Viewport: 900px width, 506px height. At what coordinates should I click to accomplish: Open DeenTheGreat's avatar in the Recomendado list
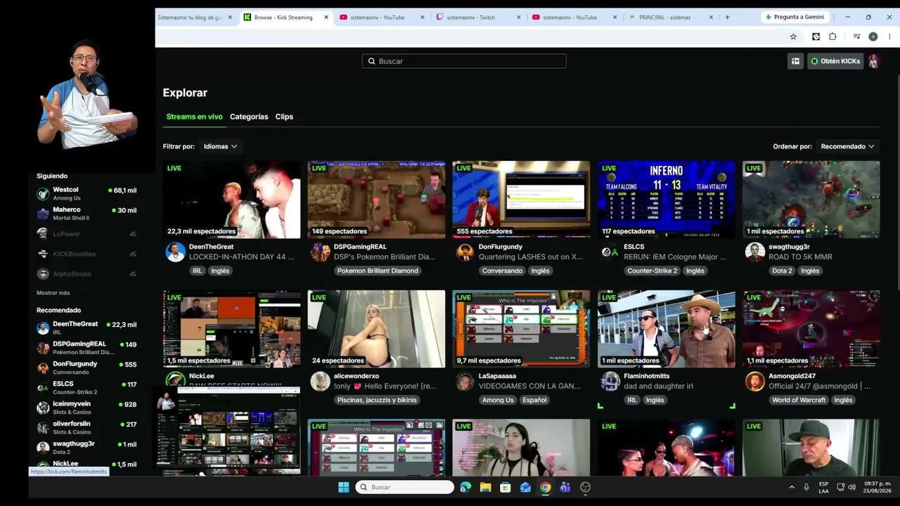point(43,327)
